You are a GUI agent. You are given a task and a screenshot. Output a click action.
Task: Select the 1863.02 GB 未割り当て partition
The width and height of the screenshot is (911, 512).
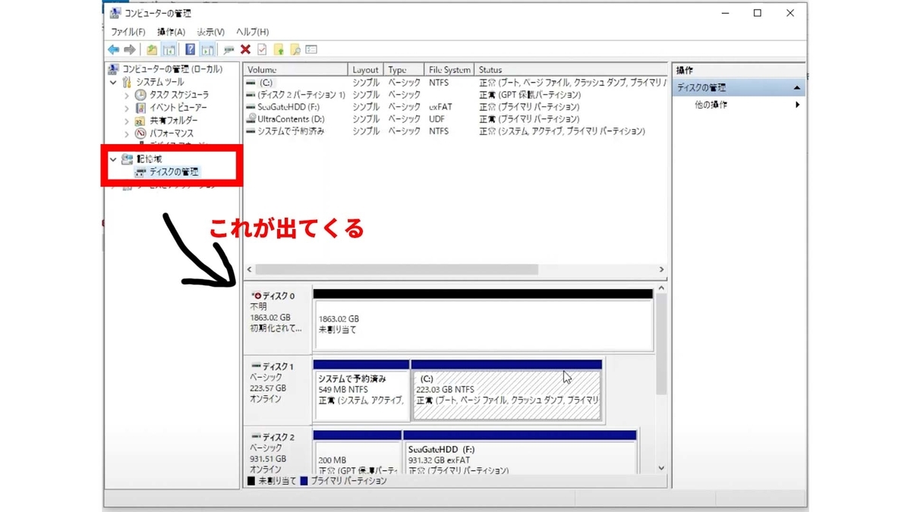click(483, 319)
